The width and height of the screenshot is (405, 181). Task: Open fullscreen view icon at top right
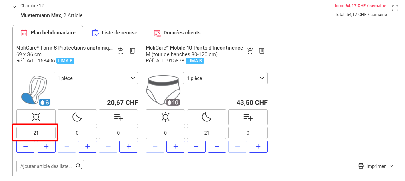395,8
